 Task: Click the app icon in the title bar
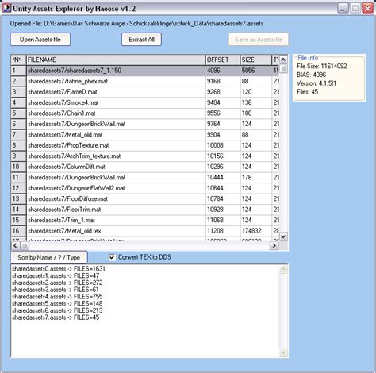pos(6,8)
